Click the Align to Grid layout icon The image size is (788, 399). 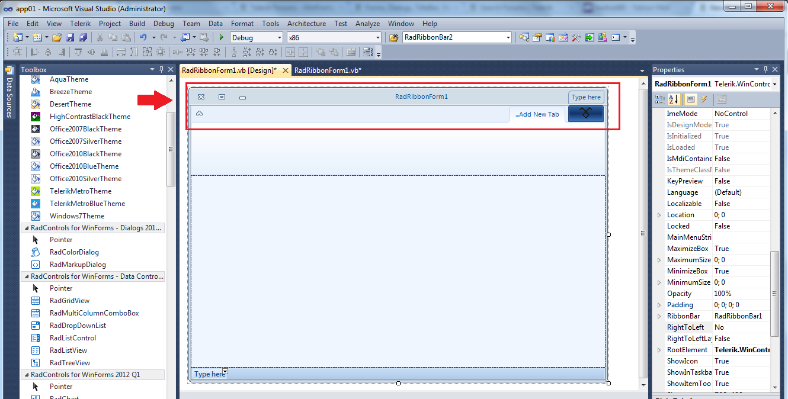(17, 52)
